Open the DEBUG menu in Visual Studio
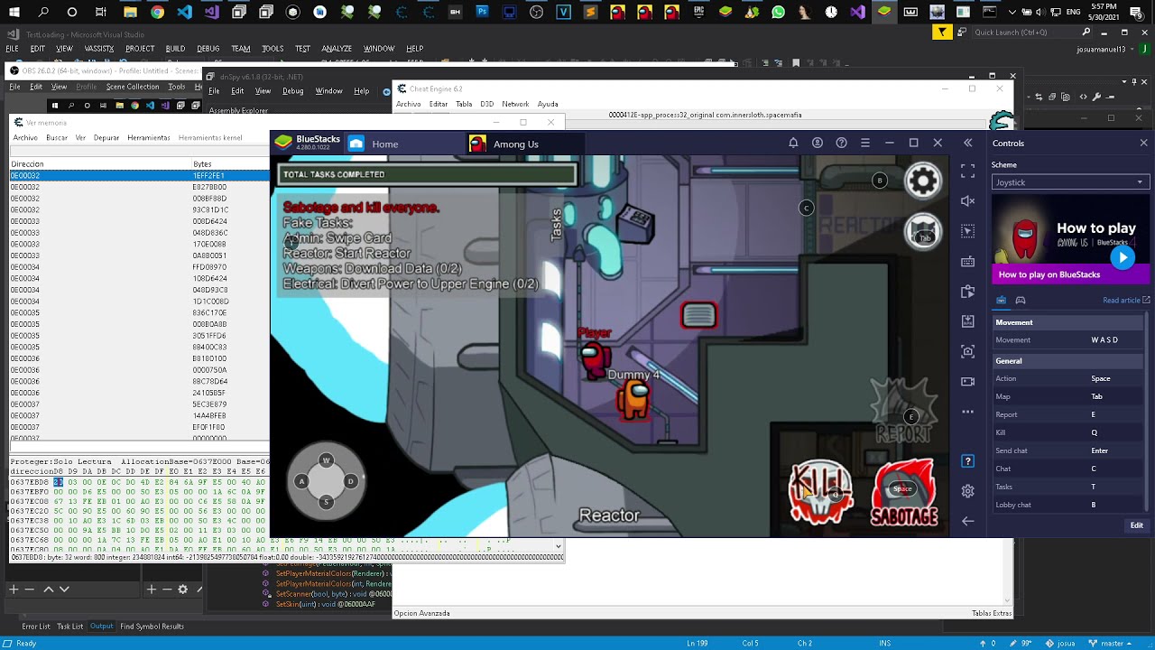This screenshot has width=1155, height=650. pyautogui.click(x=208, y=49)
